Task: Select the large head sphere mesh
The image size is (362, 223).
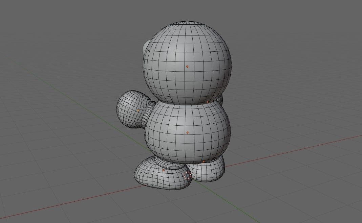Action: (187, 62)
